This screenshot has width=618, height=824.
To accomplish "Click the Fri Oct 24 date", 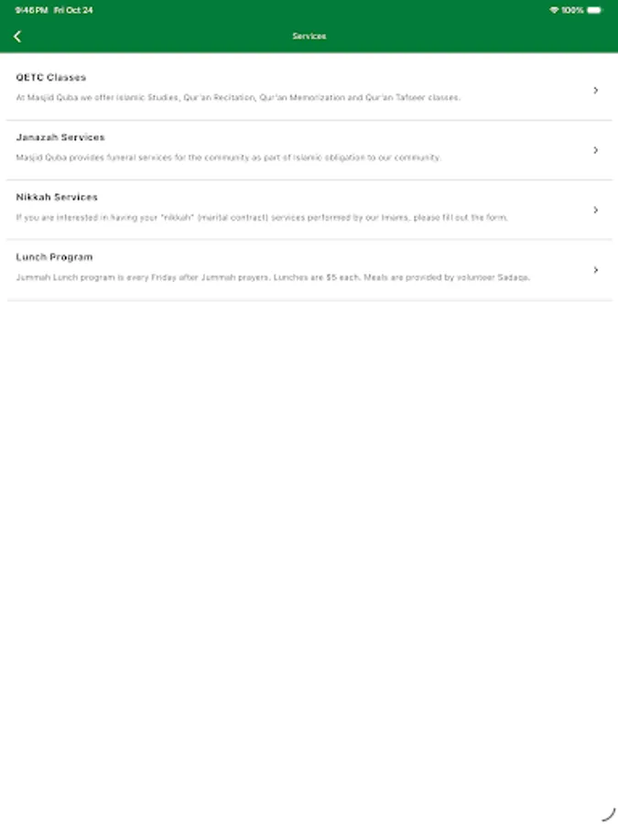I will pyautogui.click(x=73, y=10).
